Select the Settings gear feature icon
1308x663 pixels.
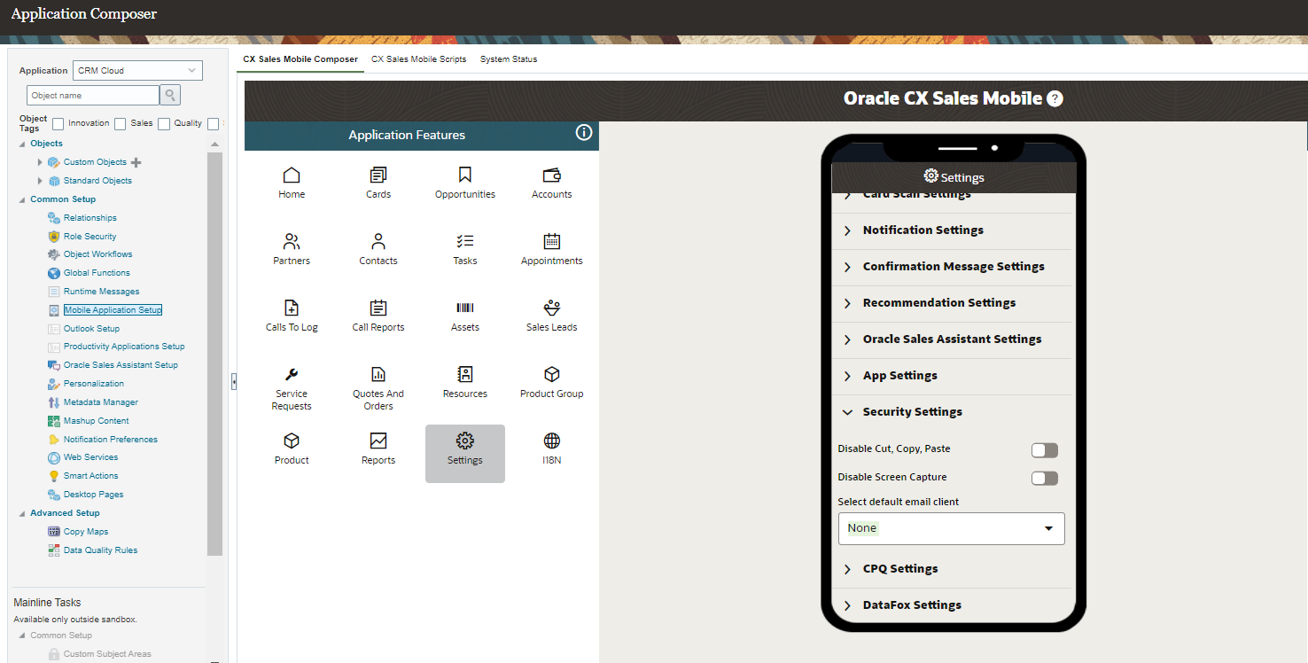coord(465,441)
